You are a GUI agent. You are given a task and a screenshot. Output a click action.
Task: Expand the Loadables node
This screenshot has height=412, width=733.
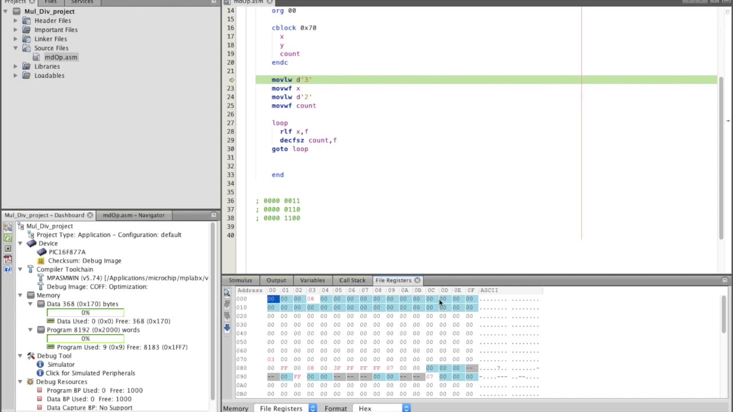(x=15, y=76)
